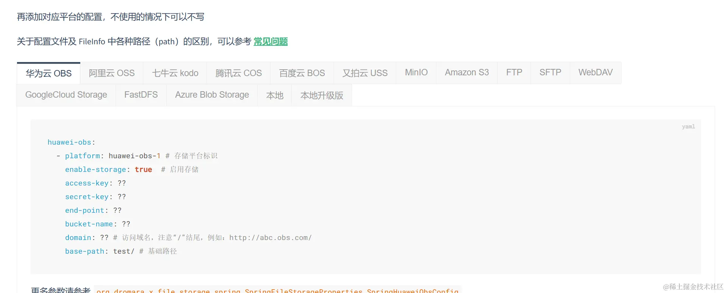Screen dimensions: 726x293
Task: Open the 七牛云 kodo tab
Action: point(175,73)
